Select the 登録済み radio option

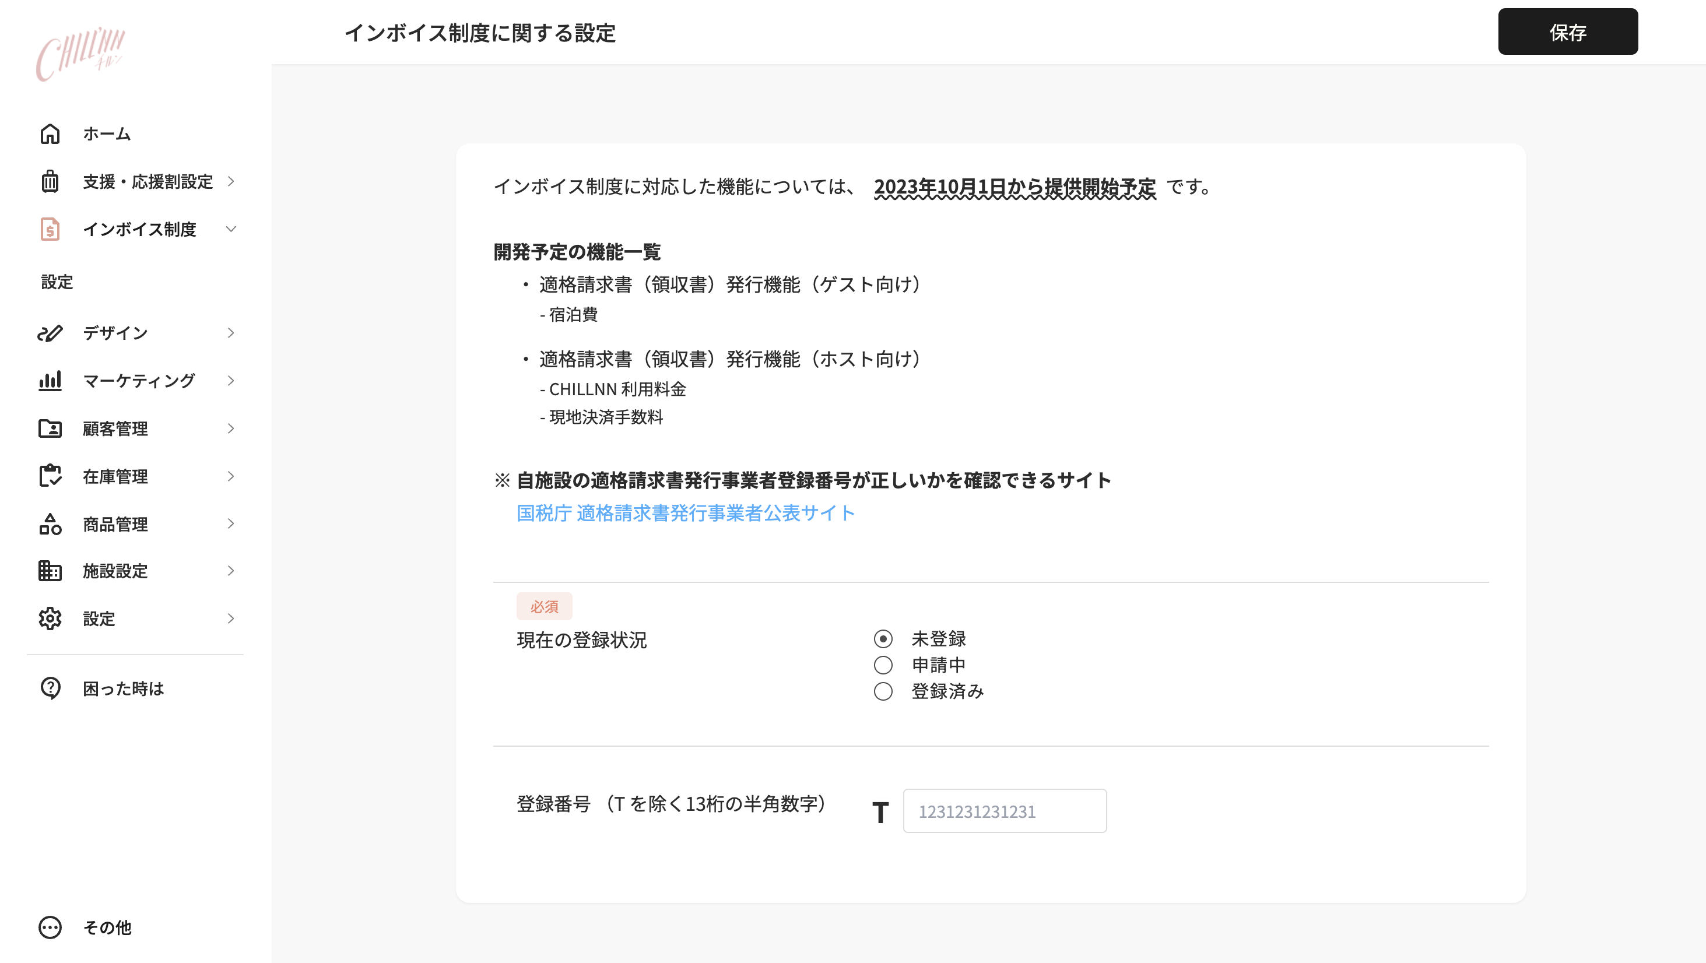pos(883,691)
